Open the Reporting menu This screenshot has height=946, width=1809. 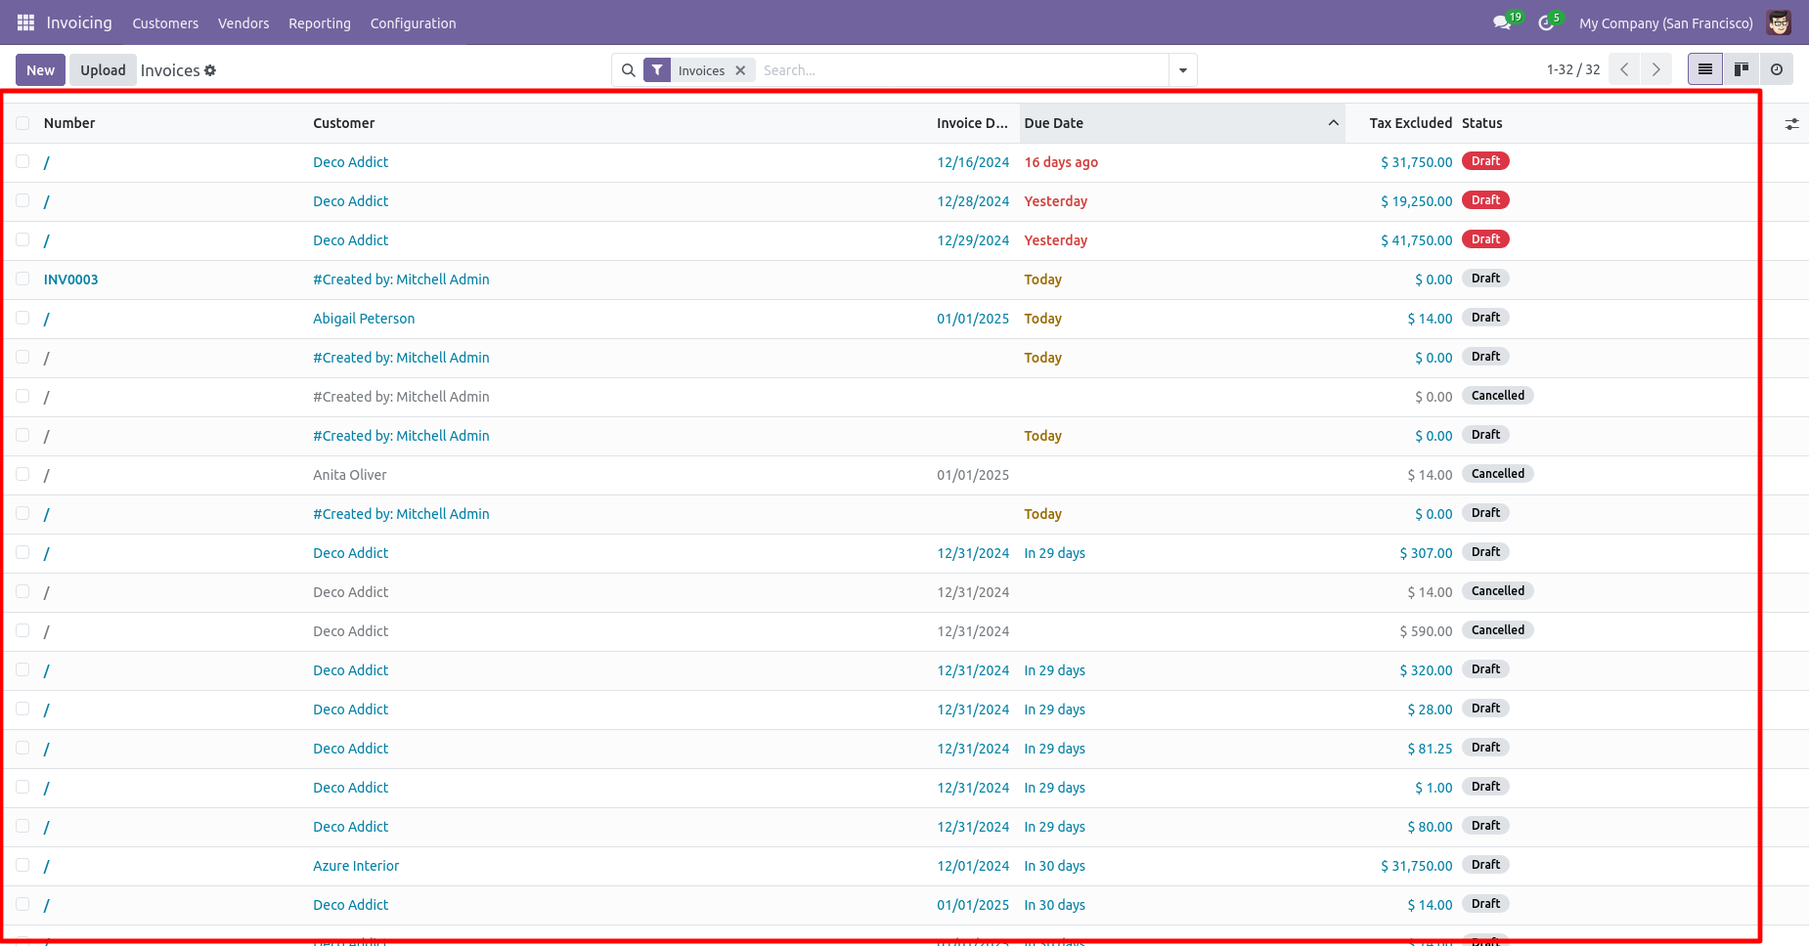[x=320, y=23]
